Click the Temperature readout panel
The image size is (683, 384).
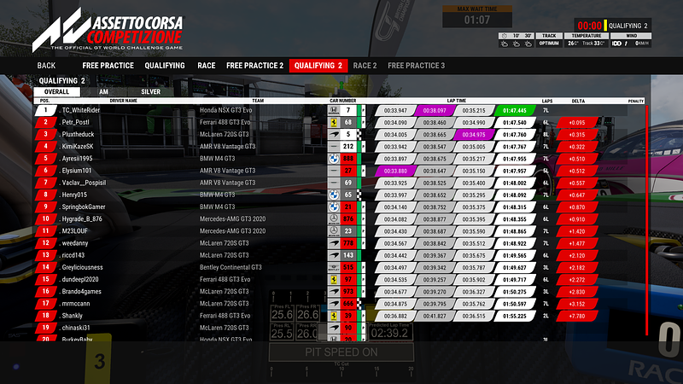coord(586,40)
